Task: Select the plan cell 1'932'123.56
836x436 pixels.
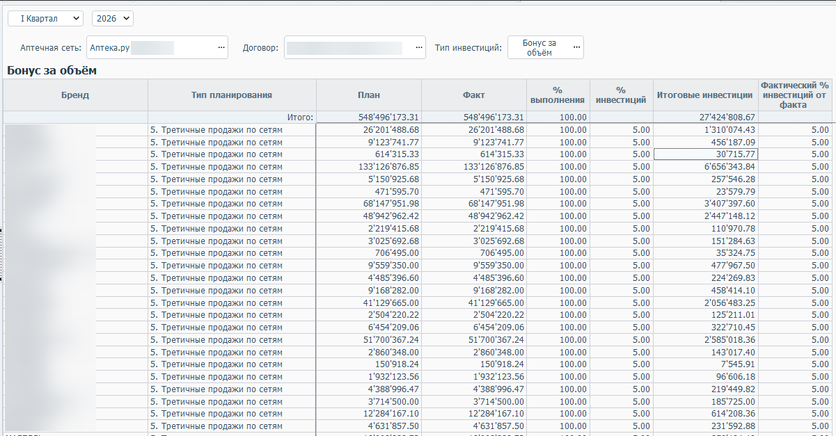Action: [x=369, y=377]
